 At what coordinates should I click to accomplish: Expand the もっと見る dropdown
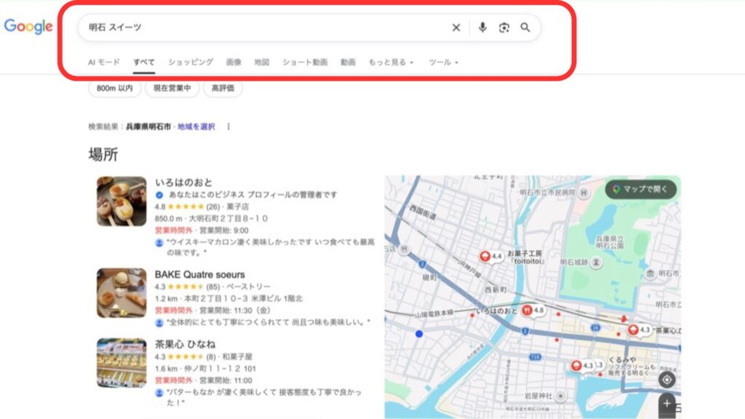(391, 63)
